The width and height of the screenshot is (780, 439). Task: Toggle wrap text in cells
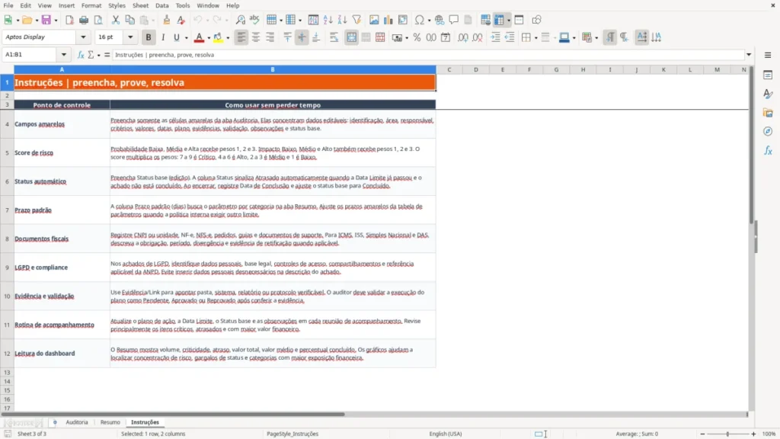coord(334,37)
